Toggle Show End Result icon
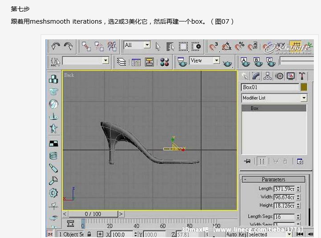This screenshot has width=321, height=238. tap(262, 161)
